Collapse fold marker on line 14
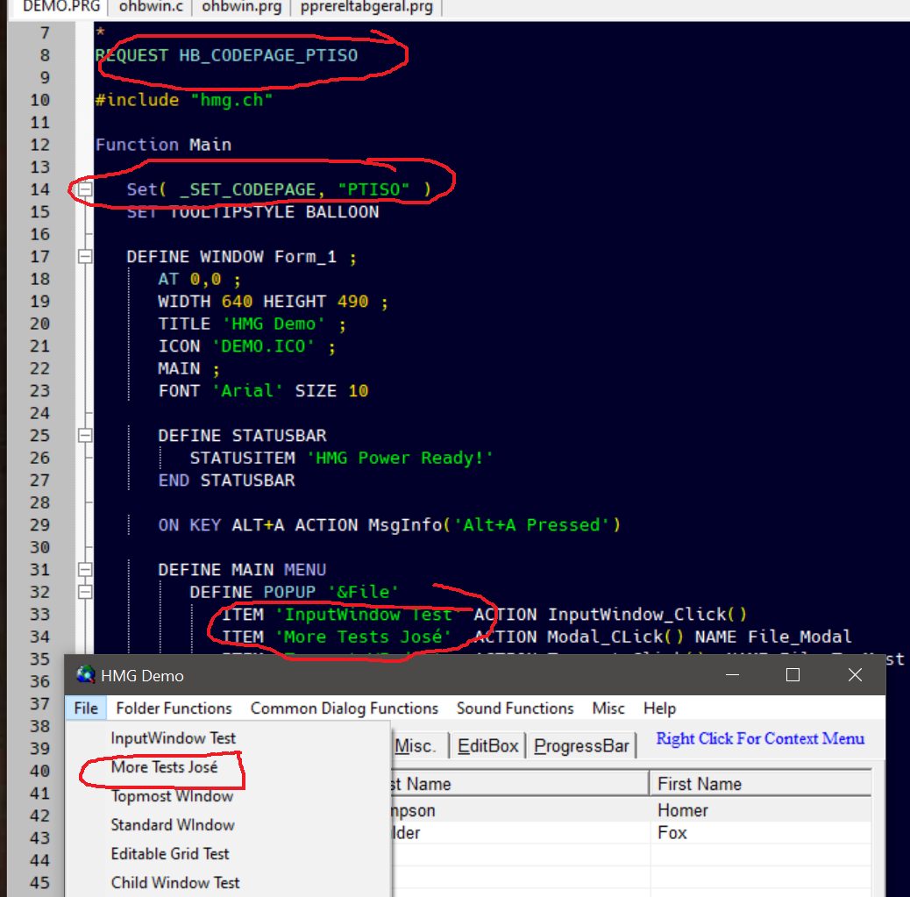This screenshot has width=910, height=897. (85, 189)
